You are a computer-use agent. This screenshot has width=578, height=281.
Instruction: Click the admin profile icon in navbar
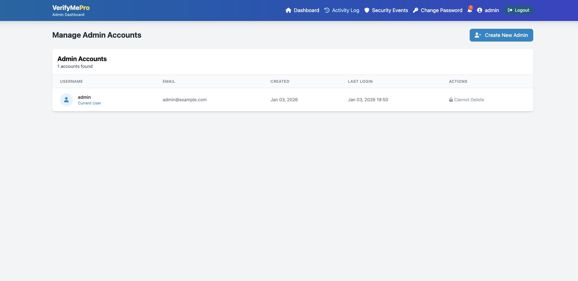(x=480, y=10)
